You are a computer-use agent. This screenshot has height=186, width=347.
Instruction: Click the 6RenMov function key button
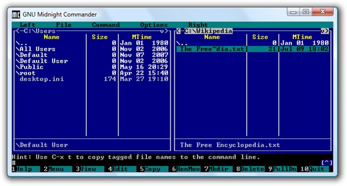(x=186, y=169)
